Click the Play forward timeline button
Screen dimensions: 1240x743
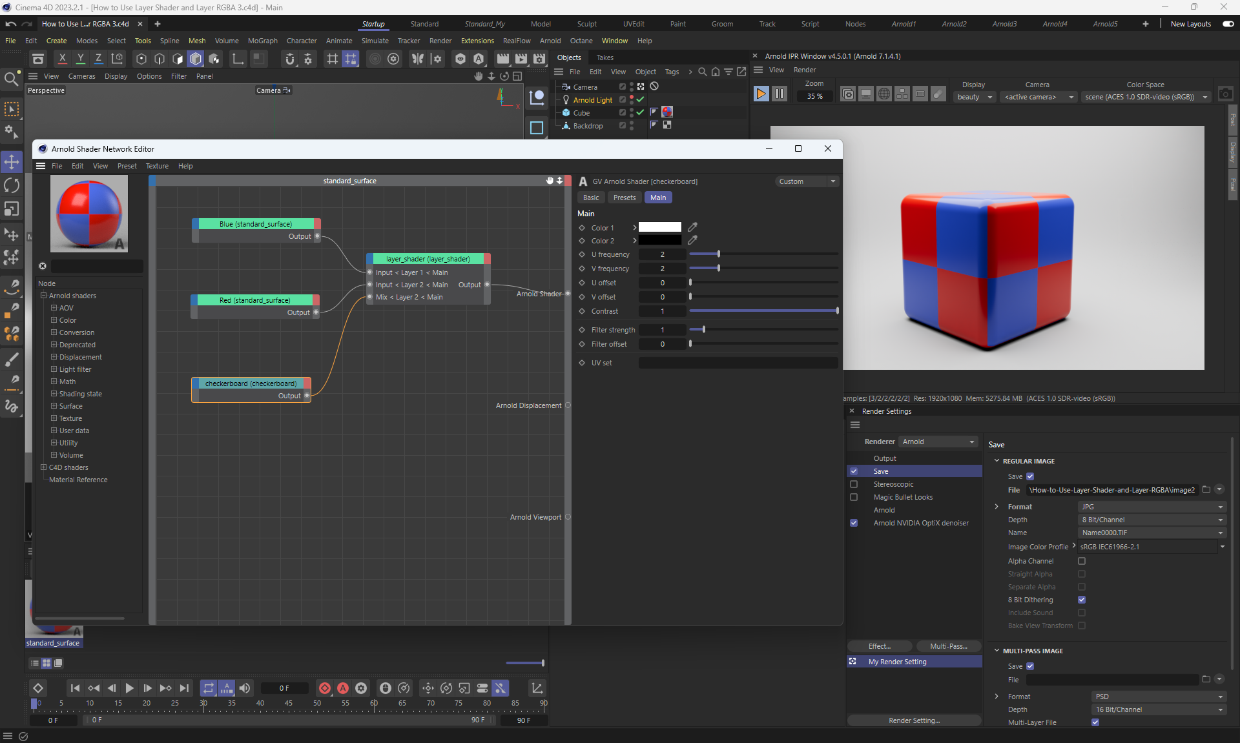click(x=129, y=688)
